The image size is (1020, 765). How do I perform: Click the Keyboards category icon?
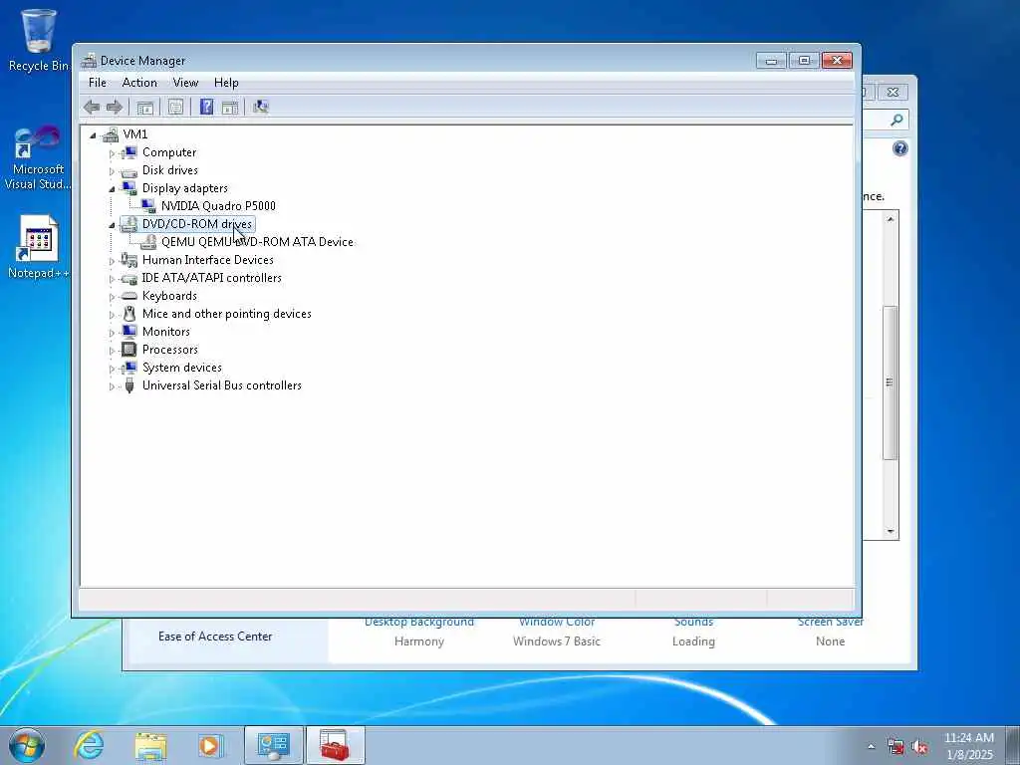129,296
